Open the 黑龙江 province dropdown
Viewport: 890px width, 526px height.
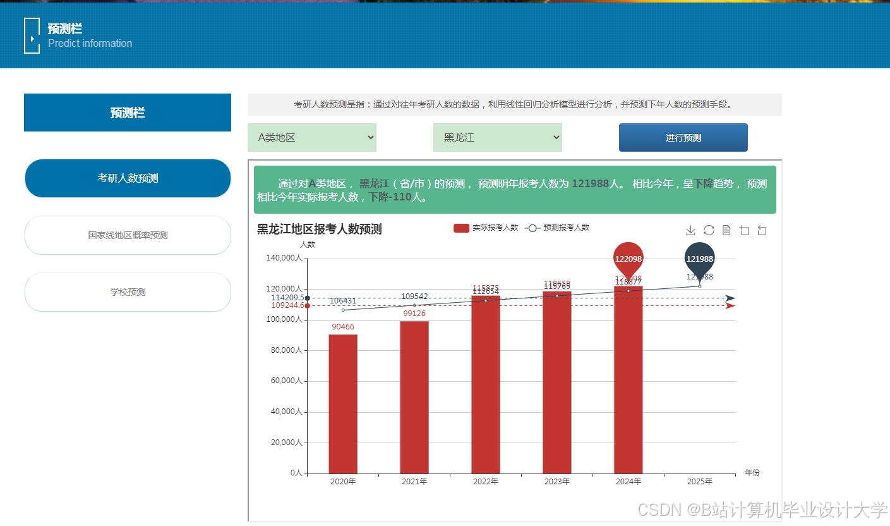497,137
